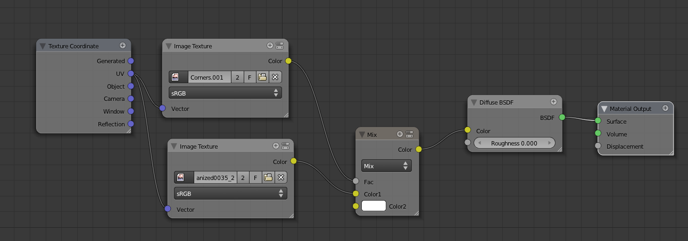Click the Fac input socket on Mix node

point(355,182)
